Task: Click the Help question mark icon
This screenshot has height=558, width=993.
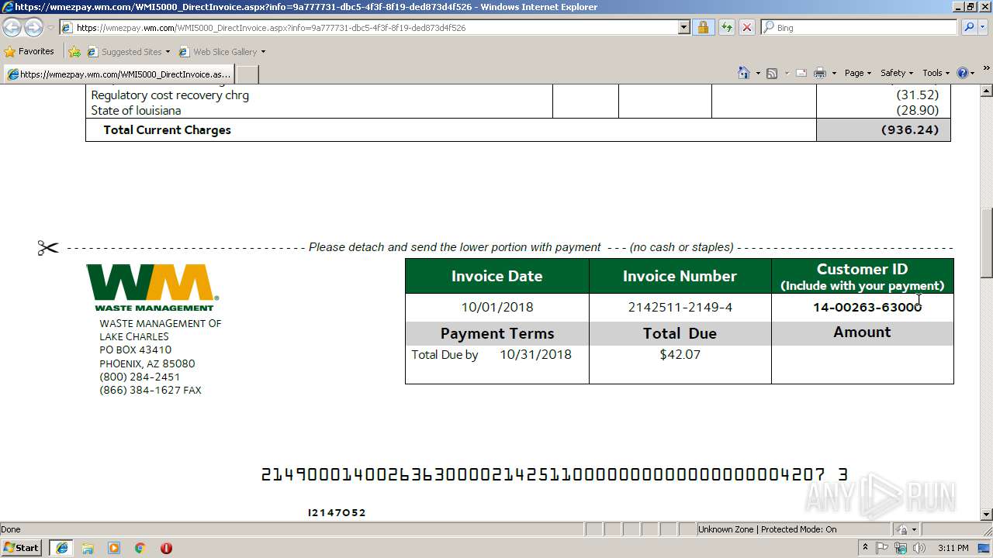Action: (963, 73)
